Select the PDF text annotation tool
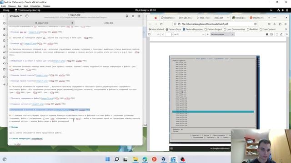 [277, 34]
